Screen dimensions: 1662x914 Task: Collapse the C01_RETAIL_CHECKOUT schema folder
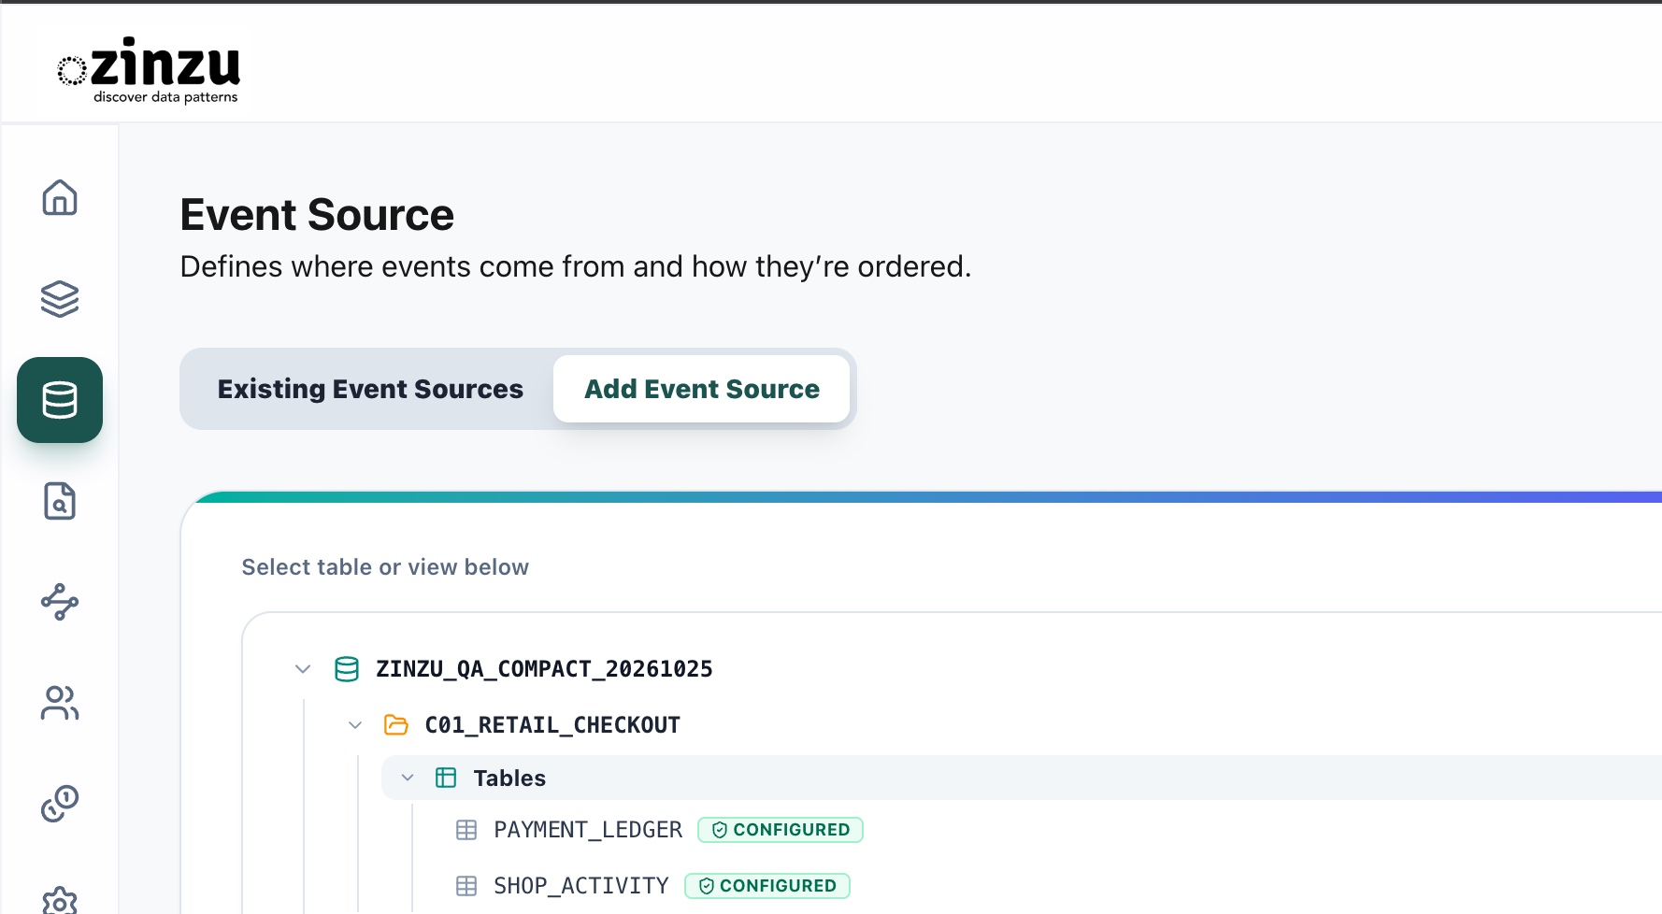[355, 725]
